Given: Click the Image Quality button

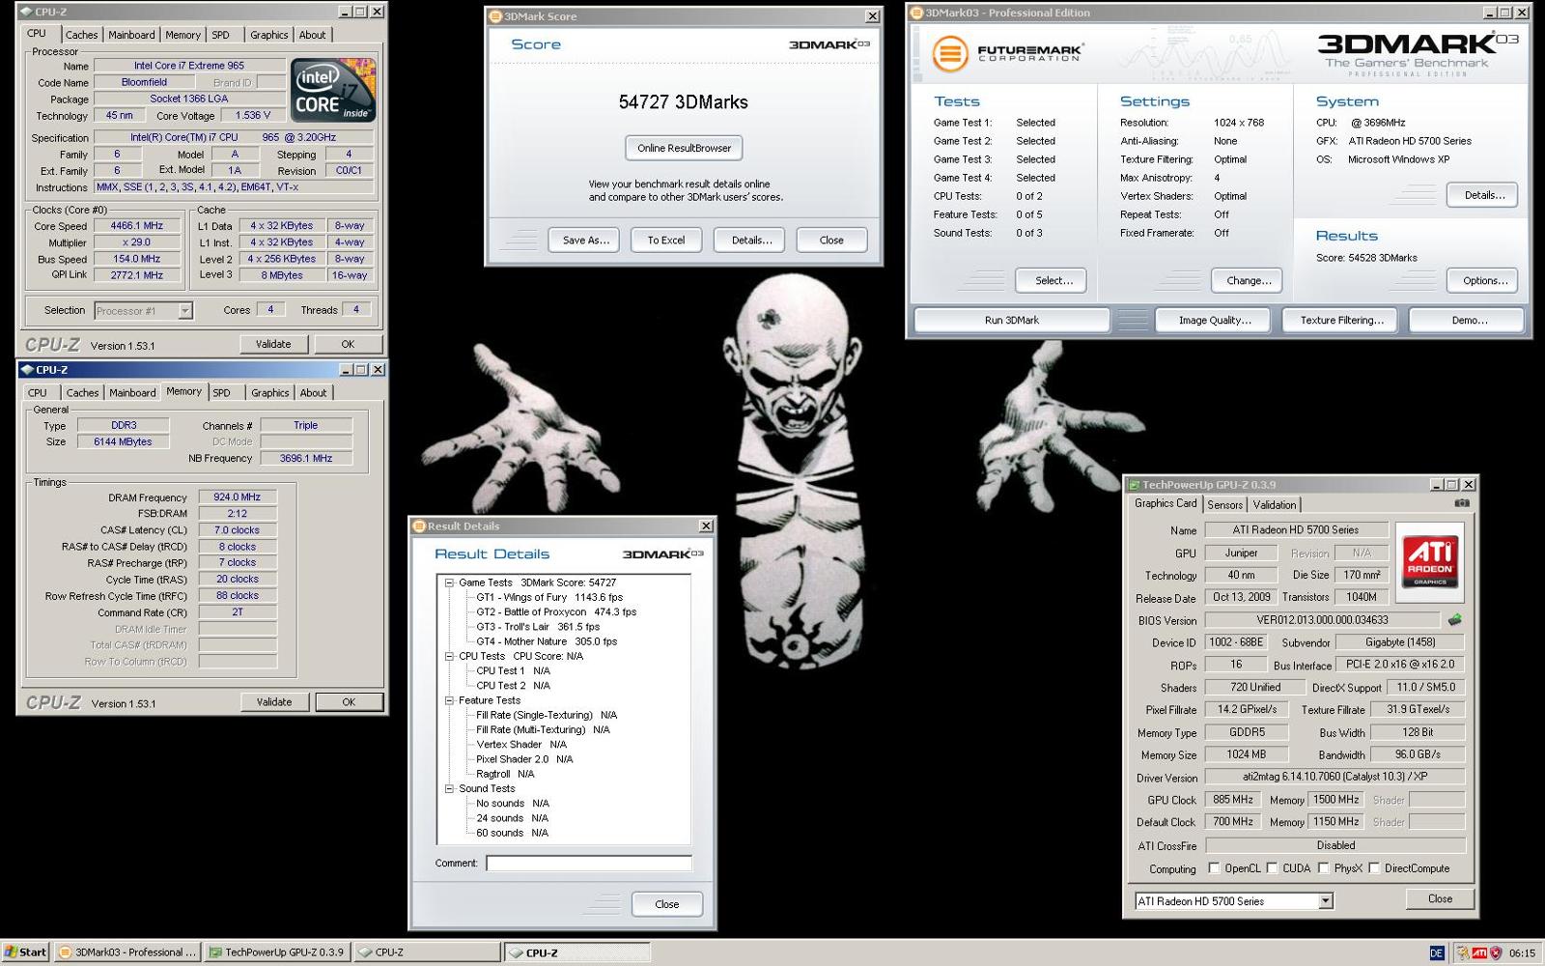Looking at the screenshot, I should [1214, 320].
